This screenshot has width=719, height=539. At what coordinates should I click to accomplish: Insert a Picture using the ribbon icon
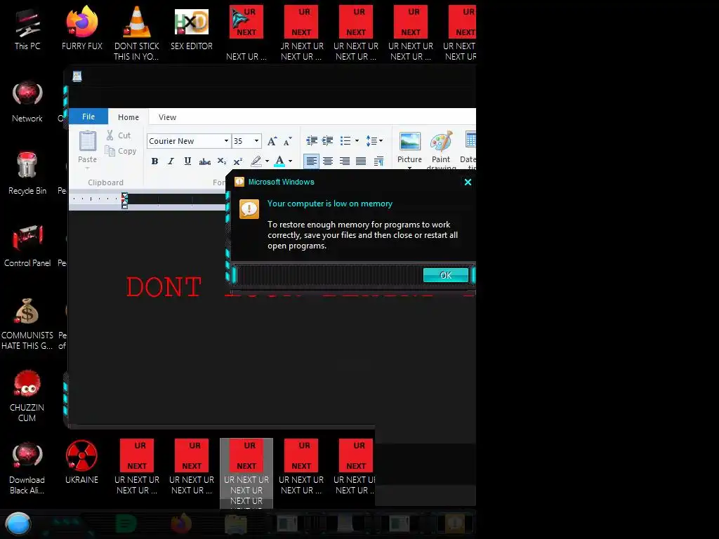click(x=410, y=142)
